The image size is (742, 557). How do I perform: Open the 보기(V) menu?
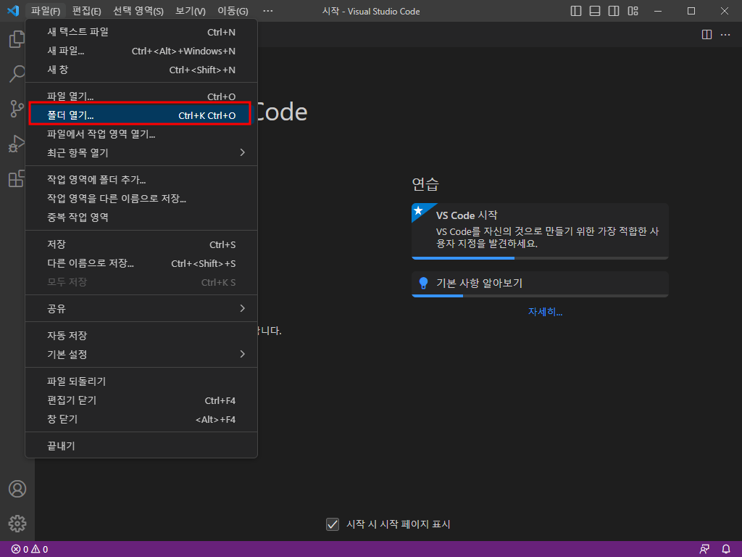191,11
